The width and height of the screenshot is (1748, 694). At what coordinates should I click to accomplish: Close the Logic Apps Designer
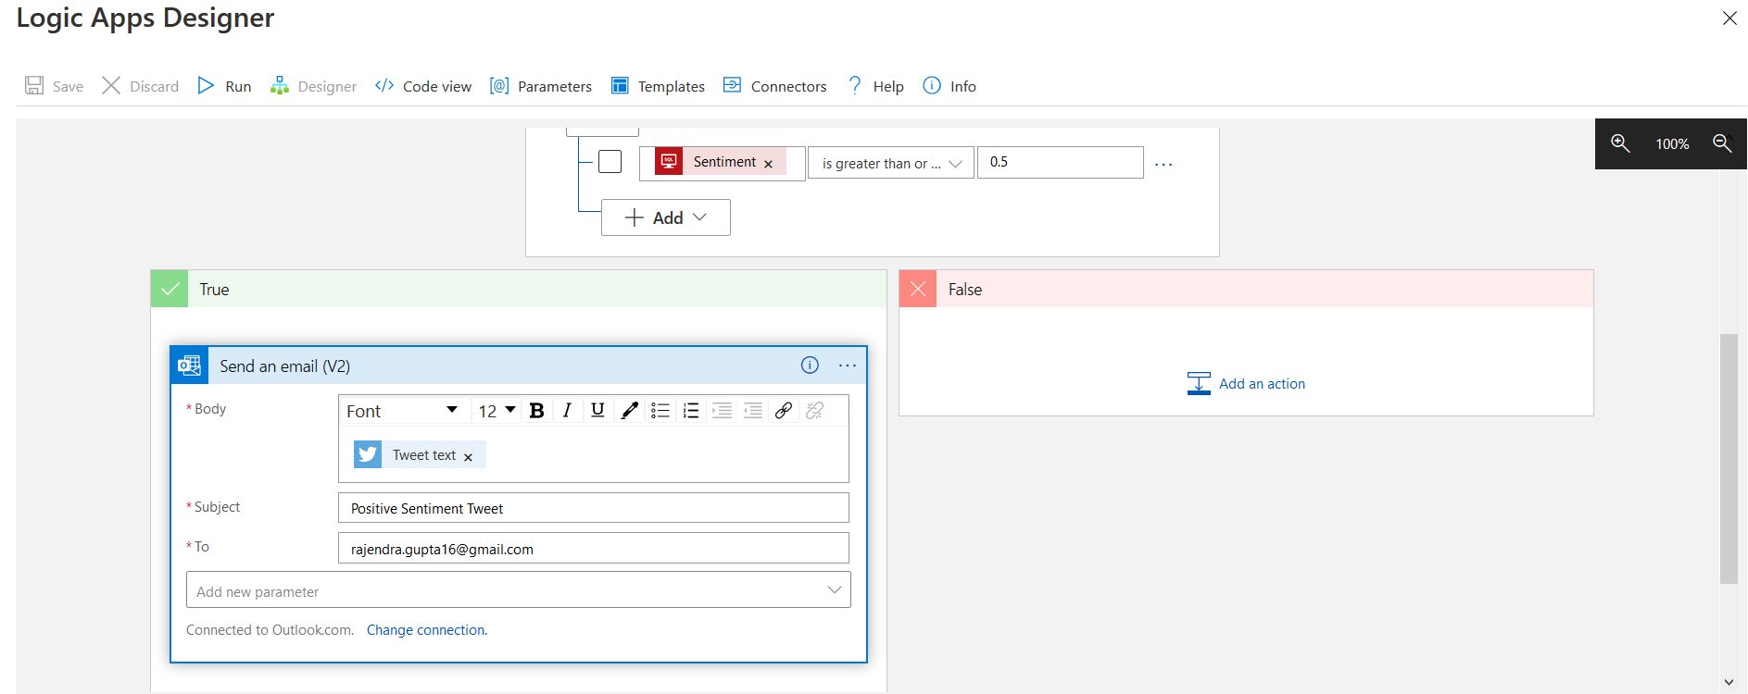1729,18
